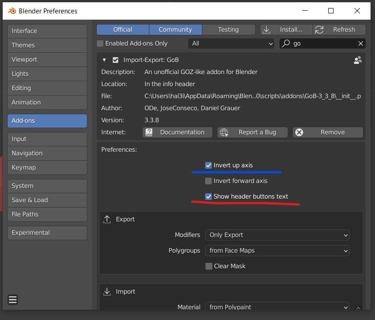Click the community add-on people icon

tap(357, 60)
